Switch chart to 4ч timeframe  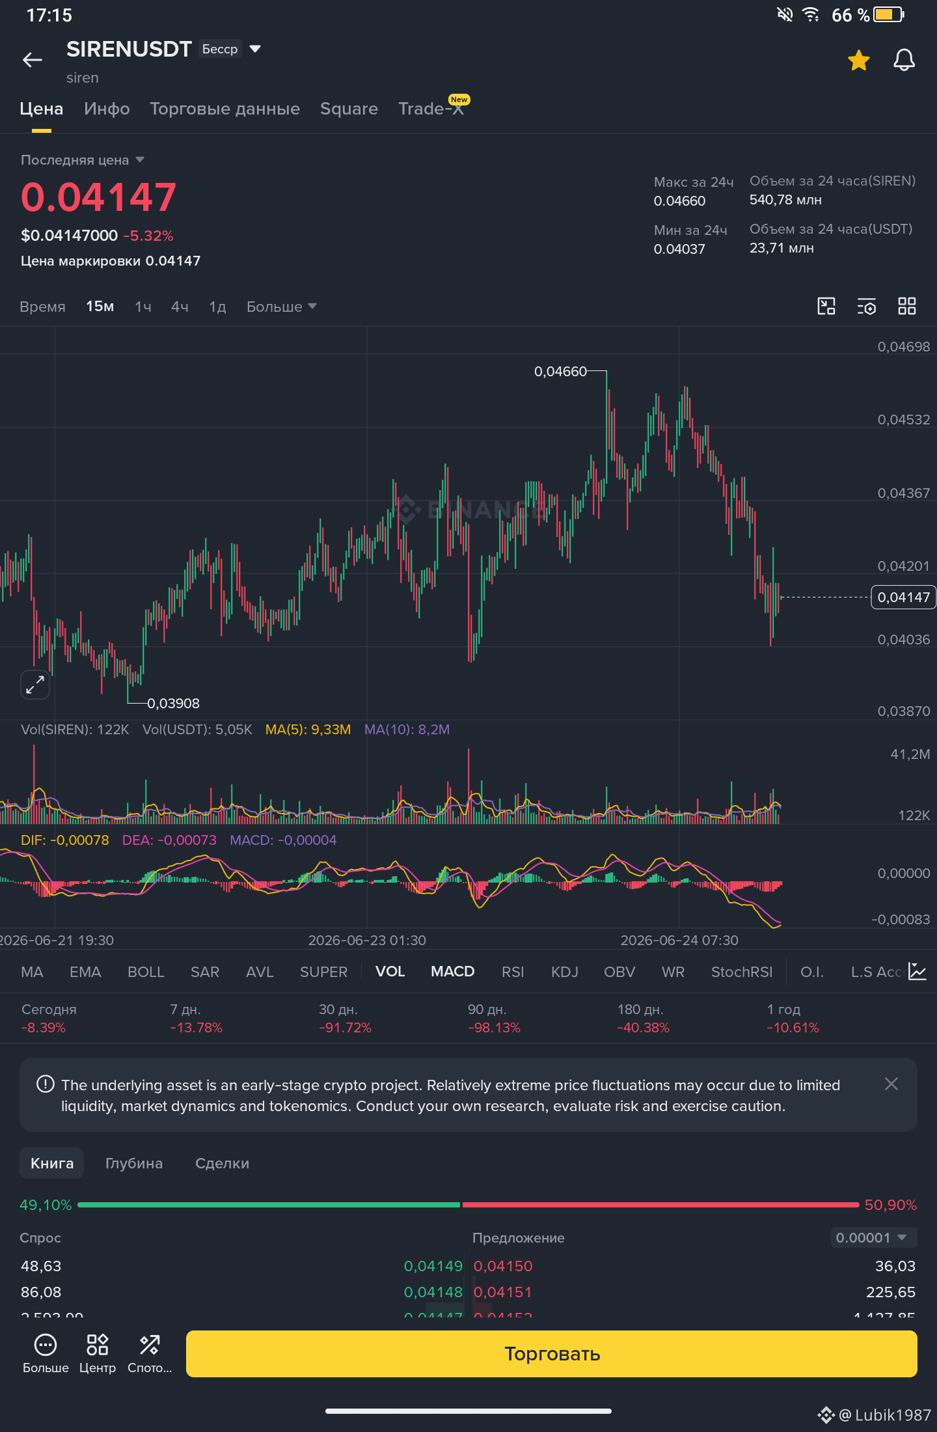[180, 307]
